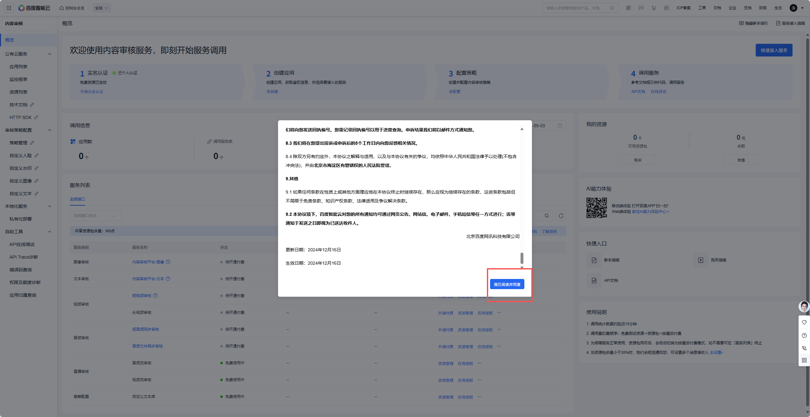
Task: Select 应用列表 in the sidebar
Action: (x=18, y=67)
